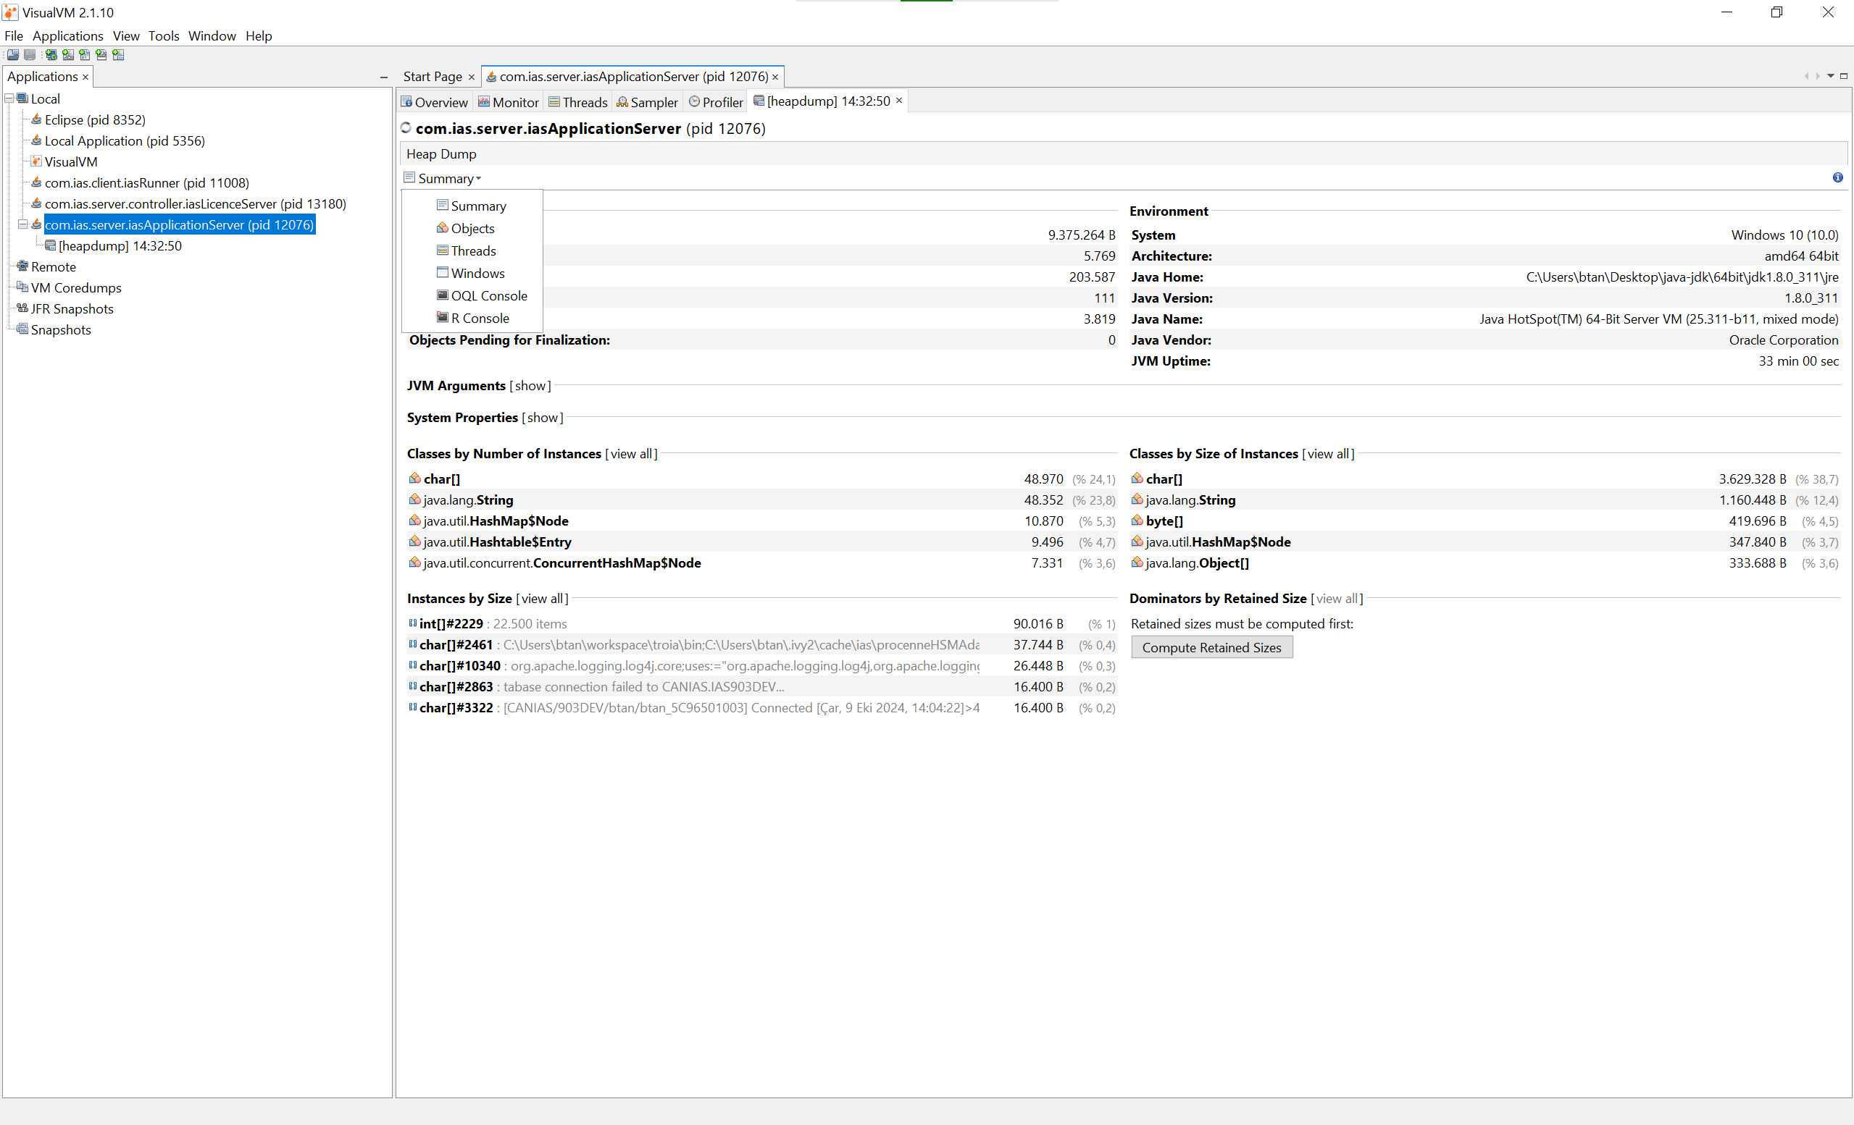Open the Window menu
This screenshot has height=1125, width=1854.
212,35
